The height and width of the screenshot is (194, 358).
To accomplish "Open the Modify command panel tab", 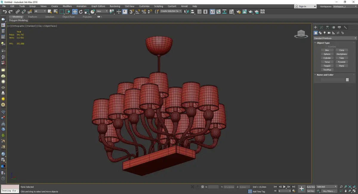I will (321, 27).
